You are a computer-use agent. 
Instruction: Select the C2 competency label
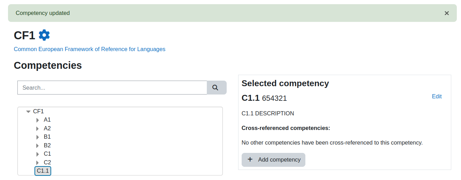(x=47, y=162)
